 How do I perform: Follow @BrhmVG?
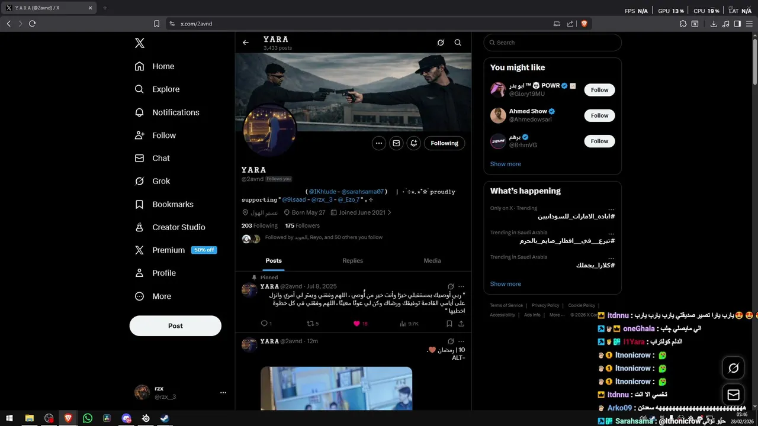coord(599,141)
